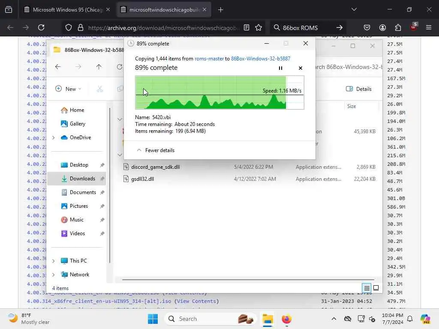Open the notifications bell icon
The height and width of the screenshot is (329, 439).
point(410,319)
